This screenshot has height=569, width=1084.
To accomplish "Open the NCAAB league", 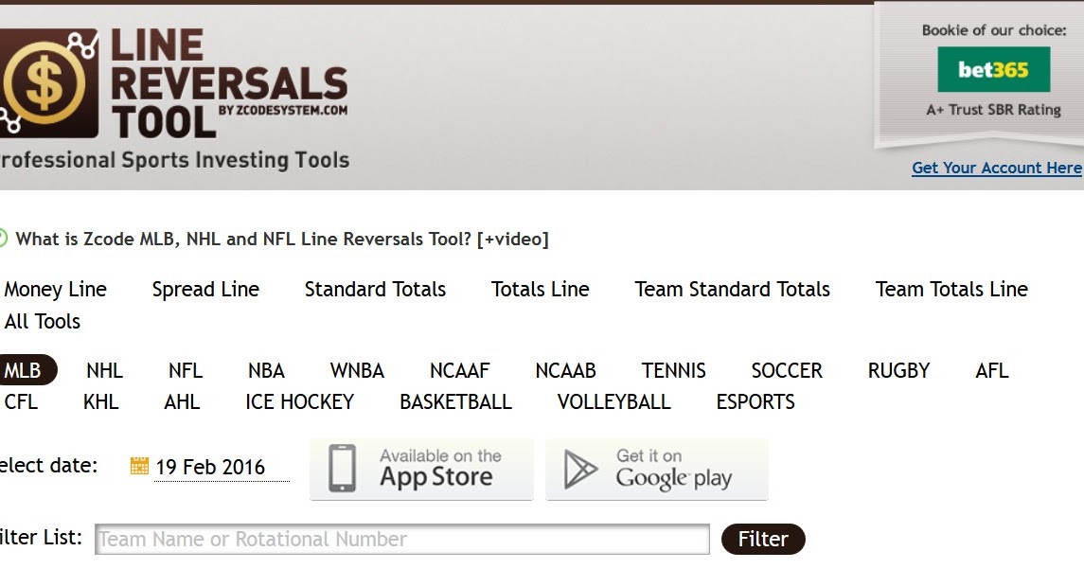I will click(x=565, y=370).
